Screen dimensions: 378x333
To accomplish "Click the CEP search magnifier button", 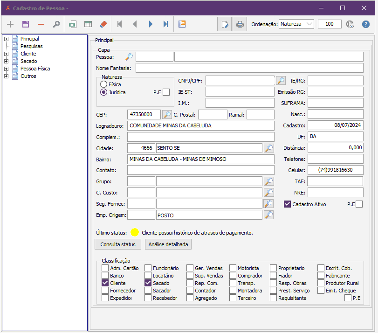I will coord(167,114).
